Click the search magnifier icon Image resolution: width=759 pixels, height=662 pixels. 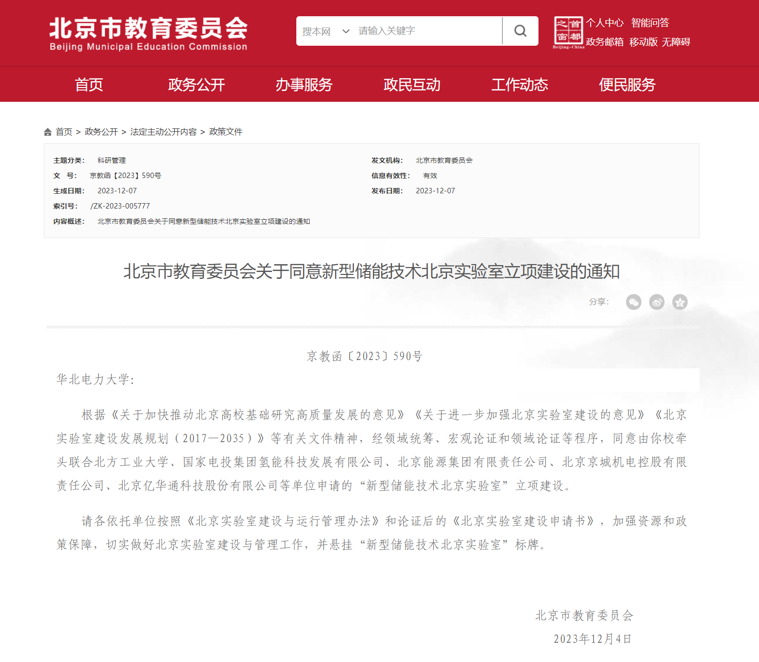(x=520, y=31)
